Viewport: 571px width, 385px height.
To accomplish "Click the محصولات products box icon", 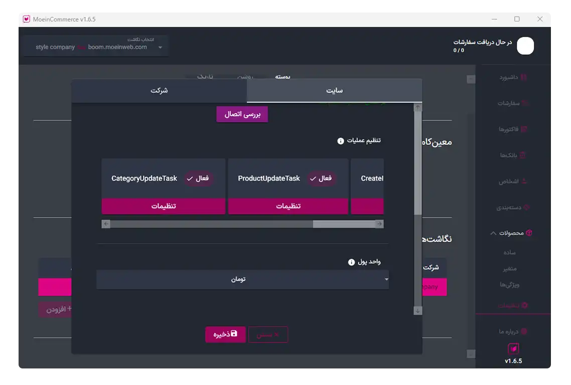I will (x=529, y=233).
